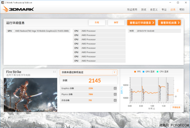Select the 专业 tab
This screenshot has width=190, height=128.
[164, 10]
